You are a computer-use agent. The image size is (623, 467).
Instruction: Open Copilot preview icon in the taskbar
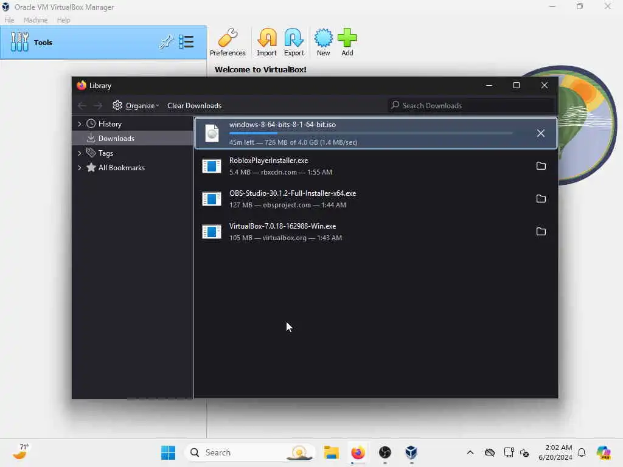click(604, 452)
